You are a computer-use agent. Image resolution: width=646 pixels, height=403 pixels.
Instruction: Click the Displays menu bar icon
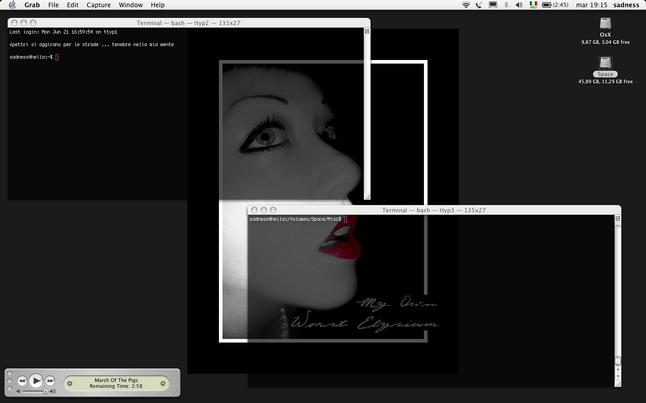click(x=493, y=5)
